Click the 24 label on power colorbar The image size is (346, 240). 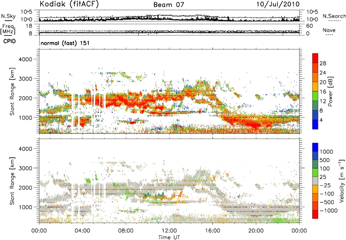pyautogui.click(x=323, y=73)
